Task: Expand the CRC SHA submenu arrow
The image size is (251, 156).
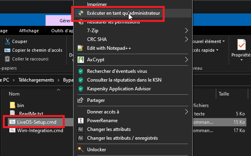Action: 186,39
